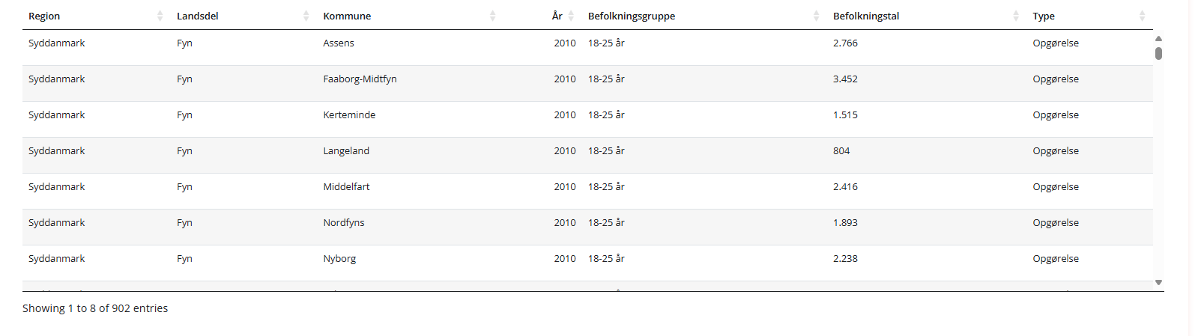This screenshot has width=1198, height=336.
Task: Sort by the Befolkningstal header label
Action: (x=866, y=16)
